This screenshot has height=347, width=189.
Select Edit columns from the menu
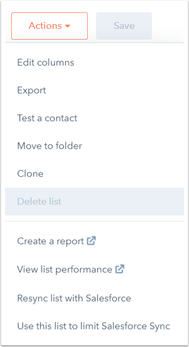pos(94,63)
